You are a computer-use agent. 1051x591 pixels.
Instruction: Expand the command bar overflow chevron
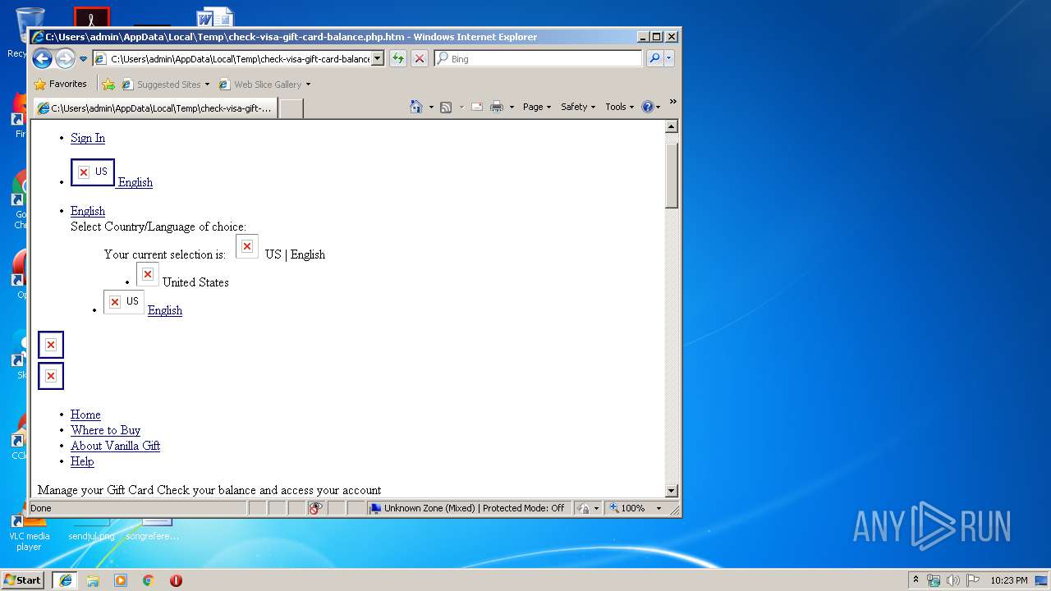coord(672,103)
